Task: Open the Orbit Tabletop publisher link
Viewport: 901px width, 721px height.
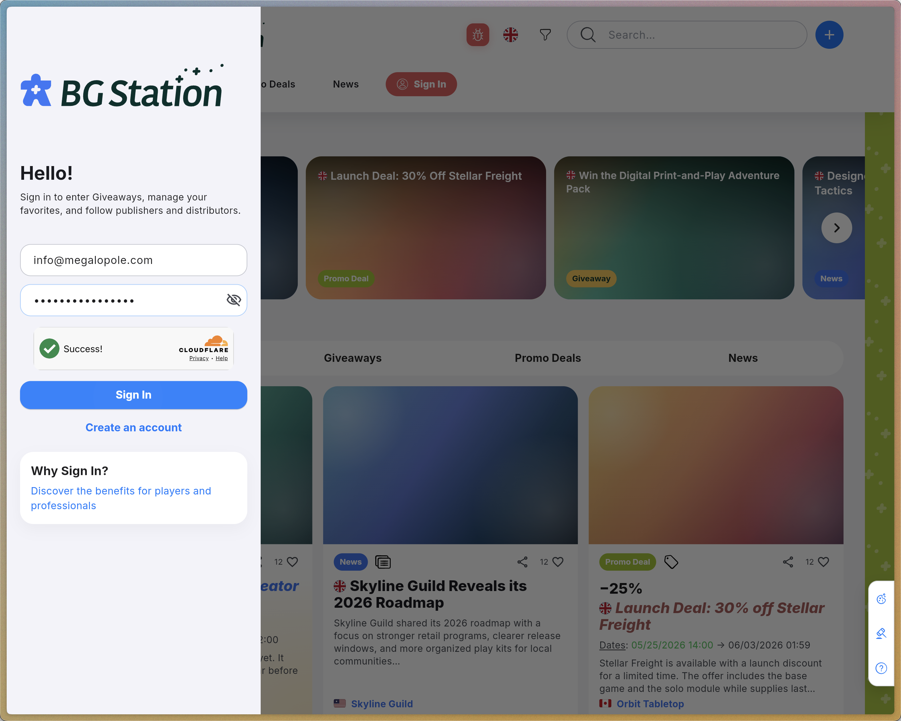Action: pyautogui.click(x=650, y=703)
